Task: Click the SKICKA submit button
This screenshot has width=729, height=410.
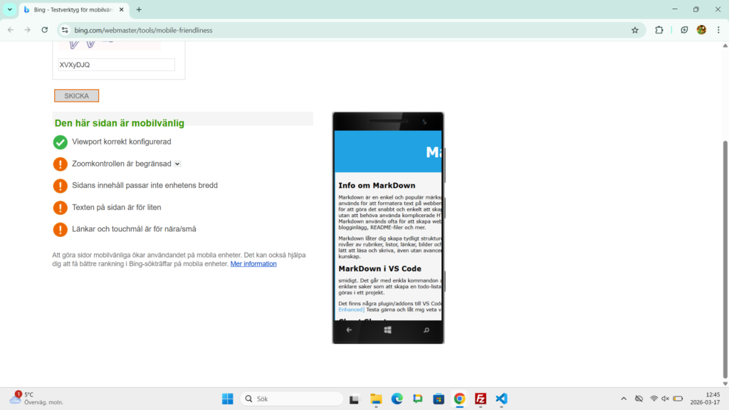Action: tap(76, 95)
